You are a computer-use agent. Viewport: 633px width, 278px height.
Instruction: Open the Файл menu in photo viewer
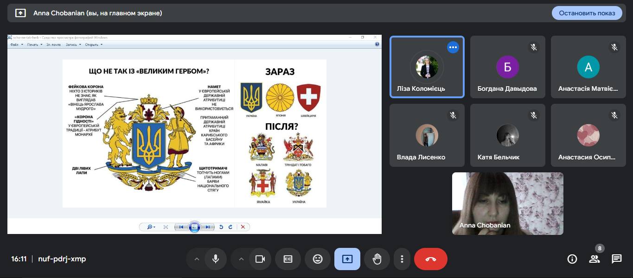[14, 45]
